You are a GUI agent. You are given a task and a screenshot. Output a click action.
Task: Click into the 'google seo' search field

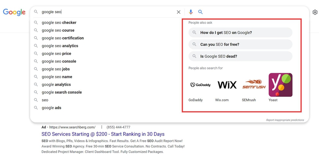point(108,12)
